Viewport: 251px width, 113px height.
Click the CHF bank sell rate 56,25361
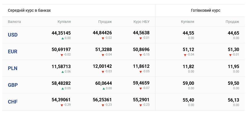(x=102, y=100)
